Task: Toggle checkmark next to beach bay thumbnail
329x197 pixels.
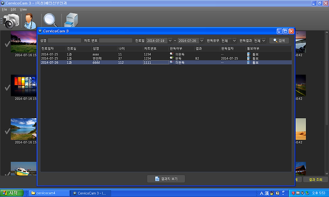Action: point(7,131)
